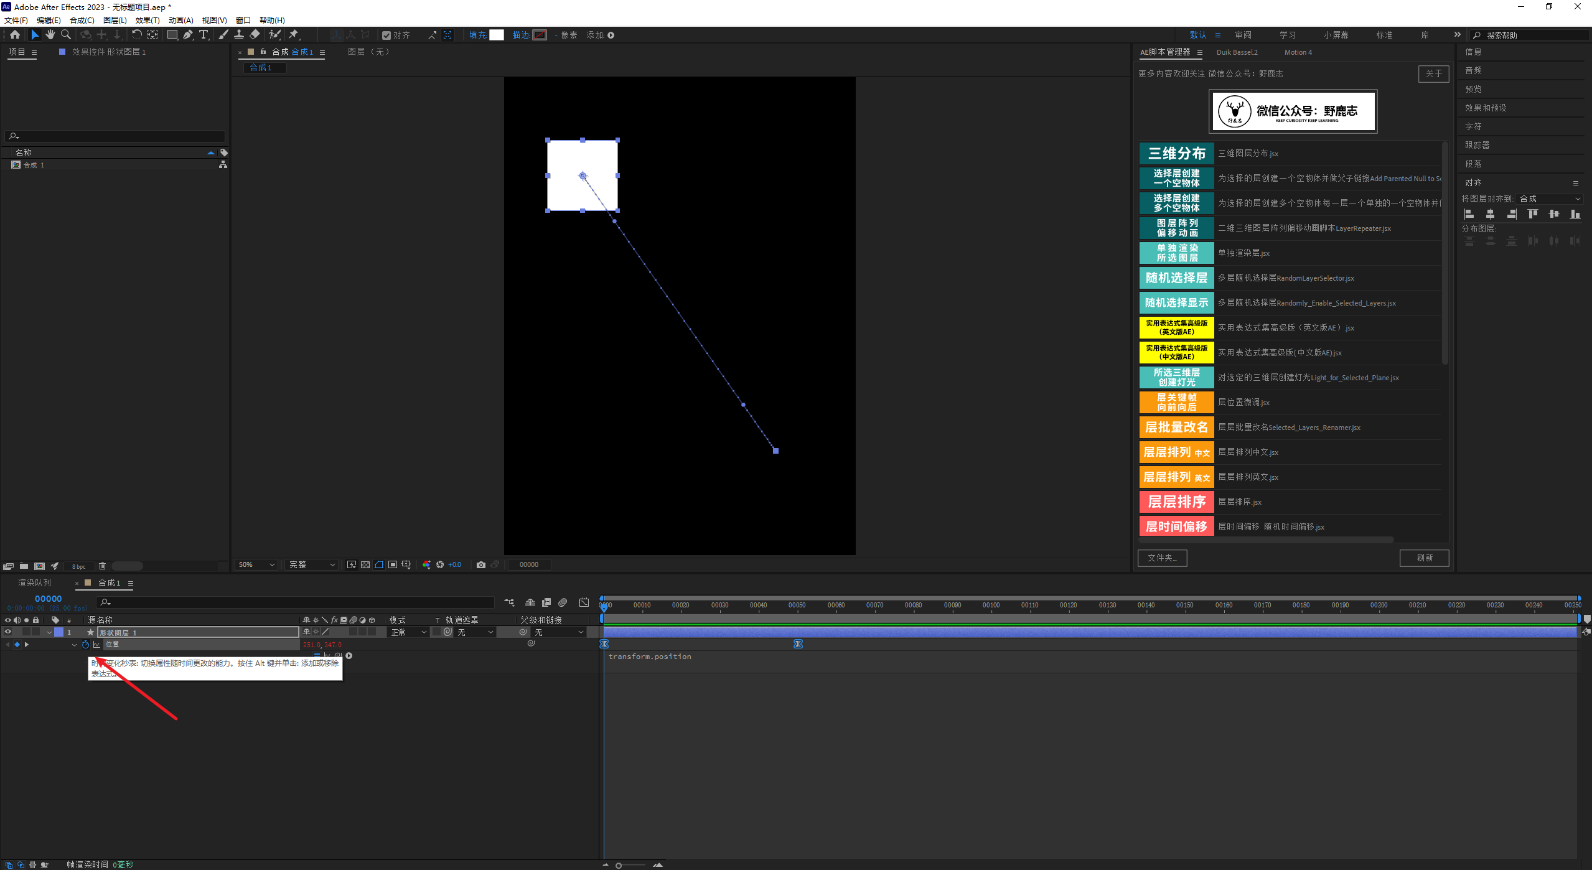Image resolution: width=1592 pixels, height=870 pixels.
Task: Hide 形状图层 1 via eye icon
Action: click(x=8, y=632)
